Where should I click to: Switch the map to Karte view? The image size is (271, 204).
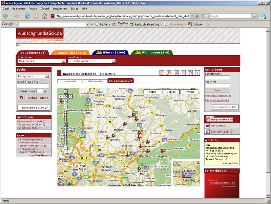pyautogui.click(x=152, y=92)
